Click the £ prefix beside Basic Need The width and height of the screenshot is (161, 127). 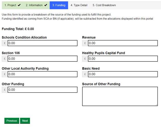(85, 74)
